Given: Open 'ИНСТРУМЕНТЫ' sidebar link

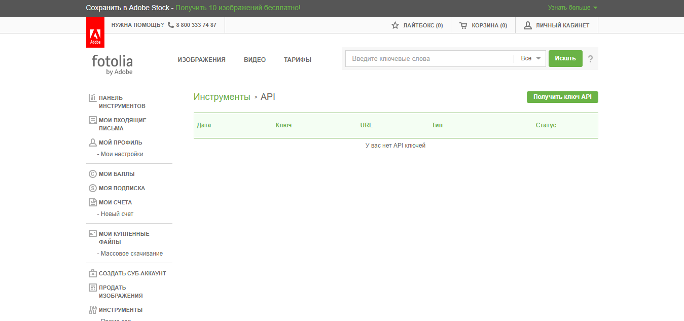Looking at the screenshot, I should coord(121,310).
